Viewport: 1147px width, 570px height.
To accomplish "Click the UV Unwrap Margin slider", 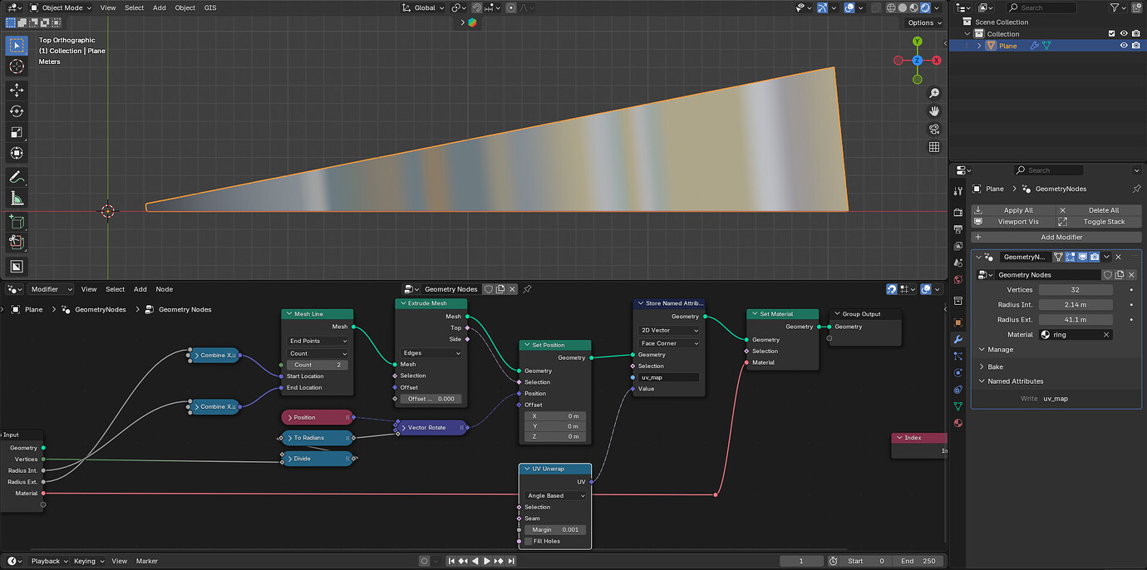I will coord(555,529).
